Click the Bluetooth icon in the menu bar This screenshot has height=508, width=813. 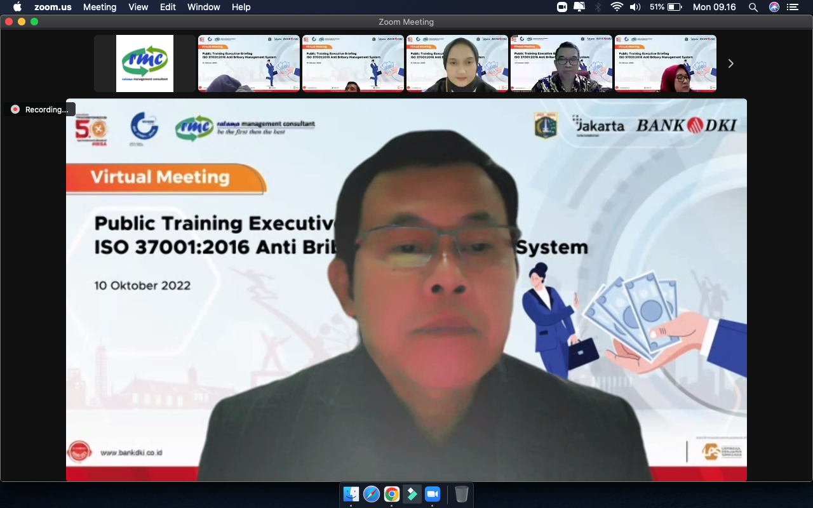[x=597, y=7]
